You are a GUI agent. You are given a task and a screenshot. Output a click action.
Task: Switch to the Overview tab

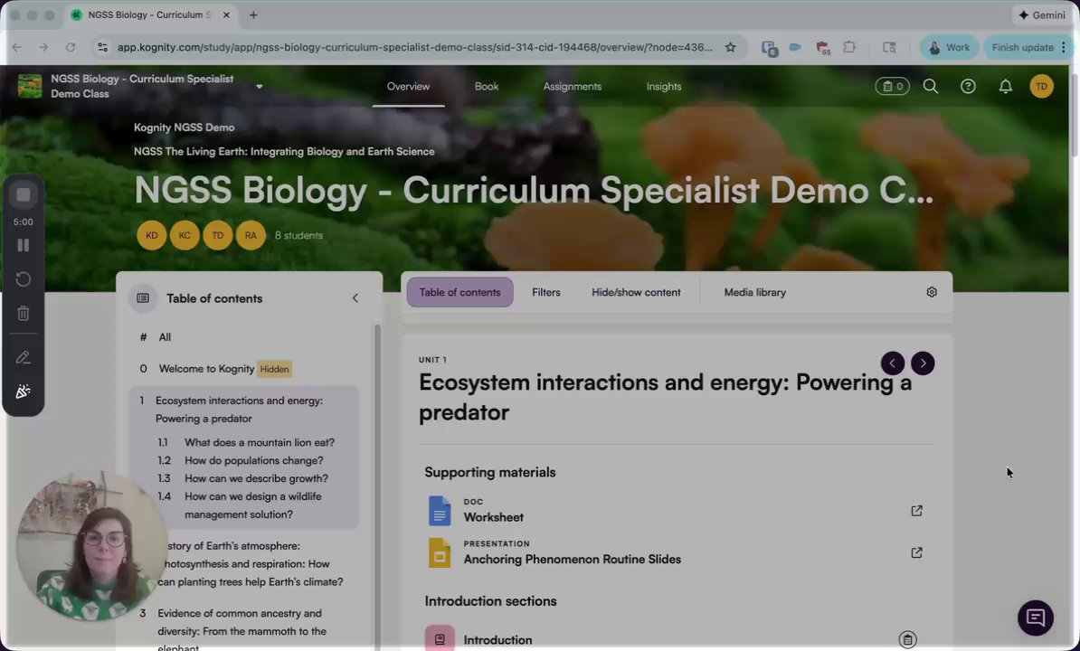coord(409,86)
